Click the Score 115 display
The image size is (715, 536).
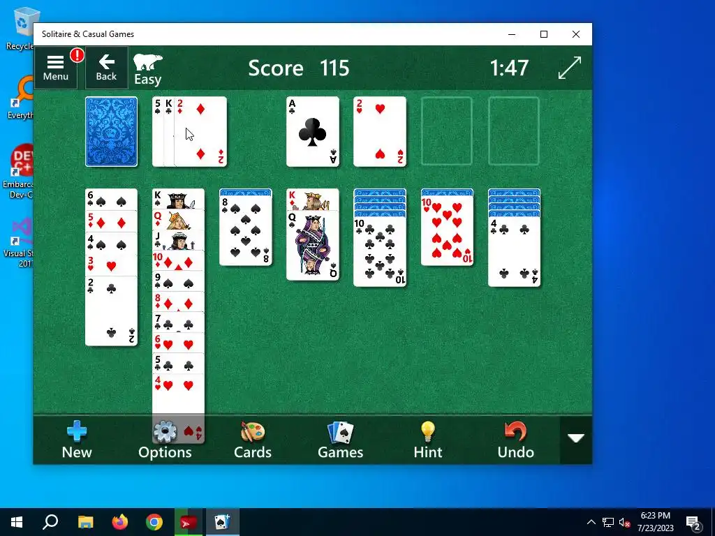[299, 68]
